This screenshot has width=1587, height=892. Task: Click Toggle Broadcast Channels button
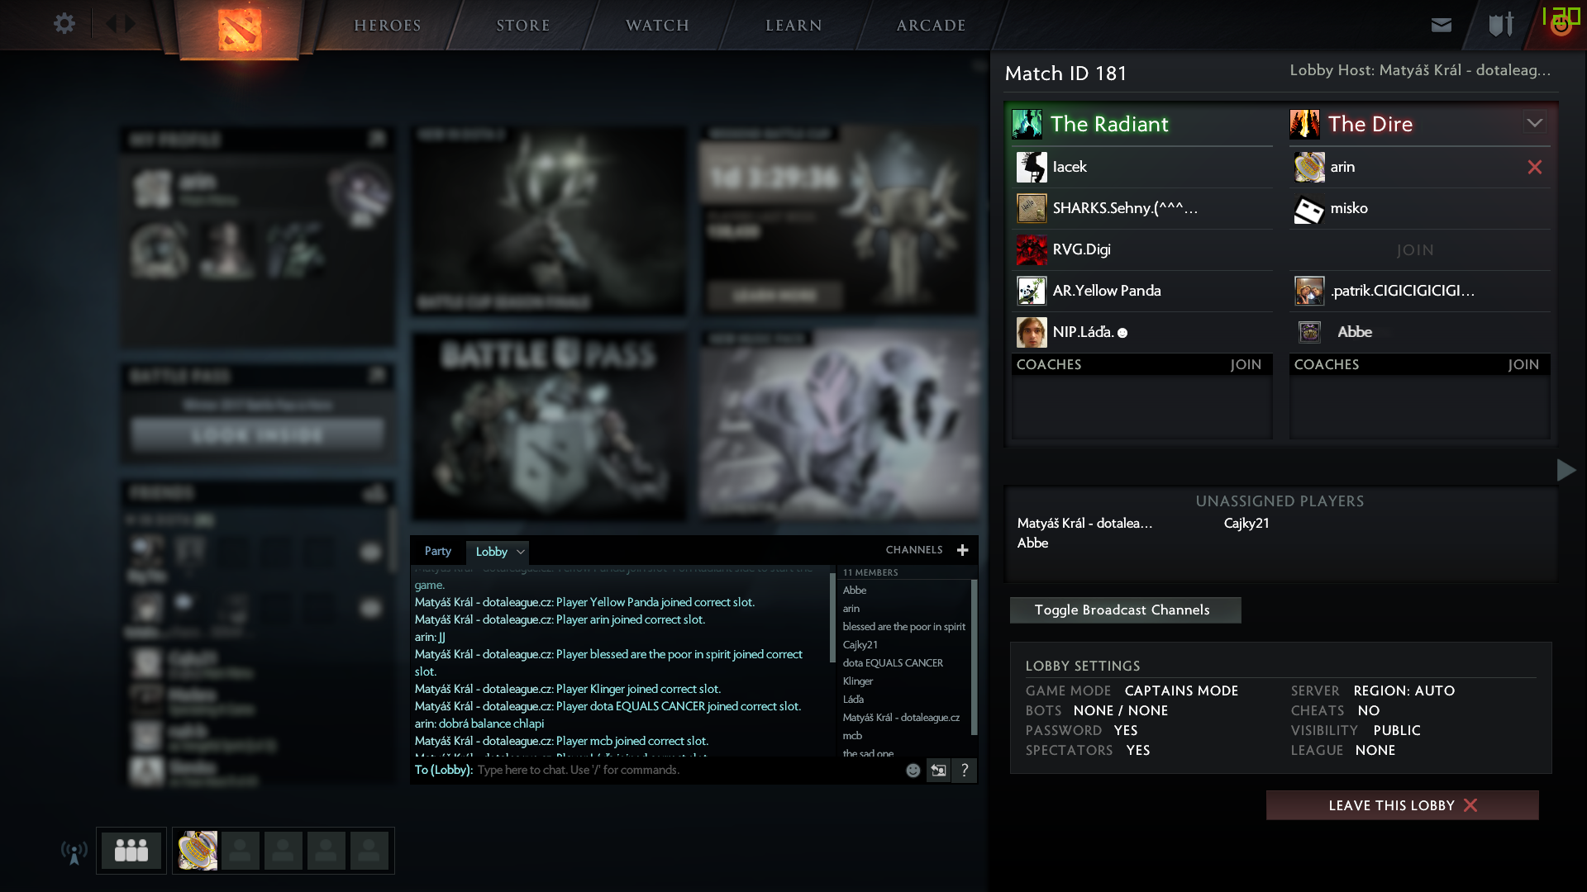pyautogui.click(x=1125, y=610)
